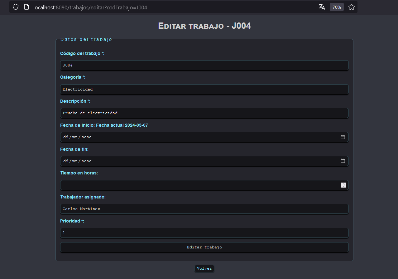Click the Trabajador asignado label
398x279 pixels.
pyautogui.click(x=83, y=197)
